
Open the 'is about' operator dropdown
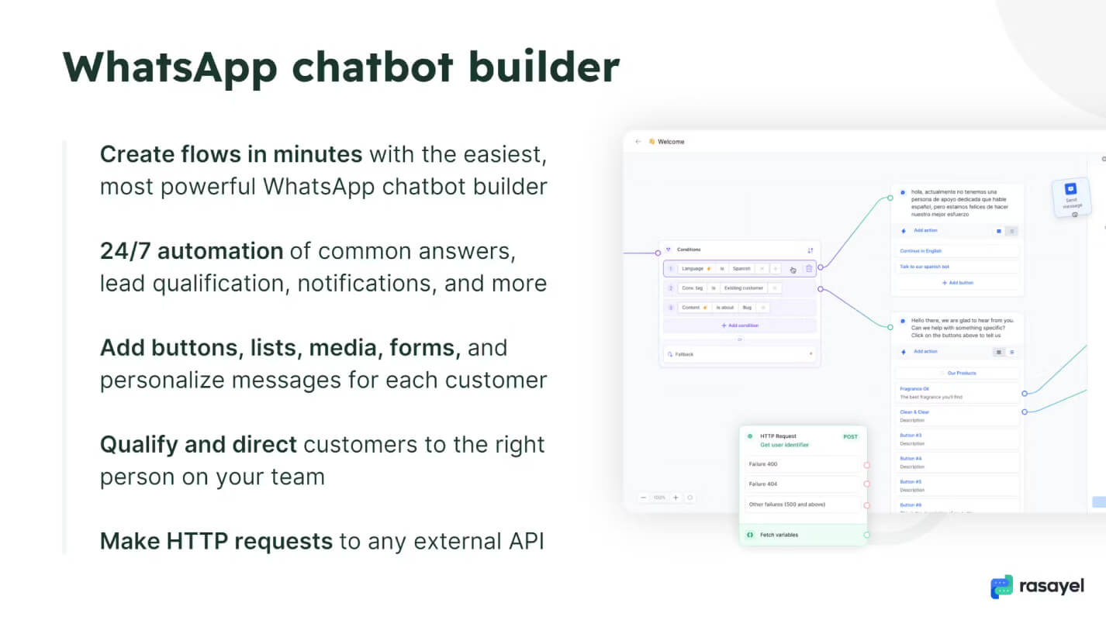[725, 308]
